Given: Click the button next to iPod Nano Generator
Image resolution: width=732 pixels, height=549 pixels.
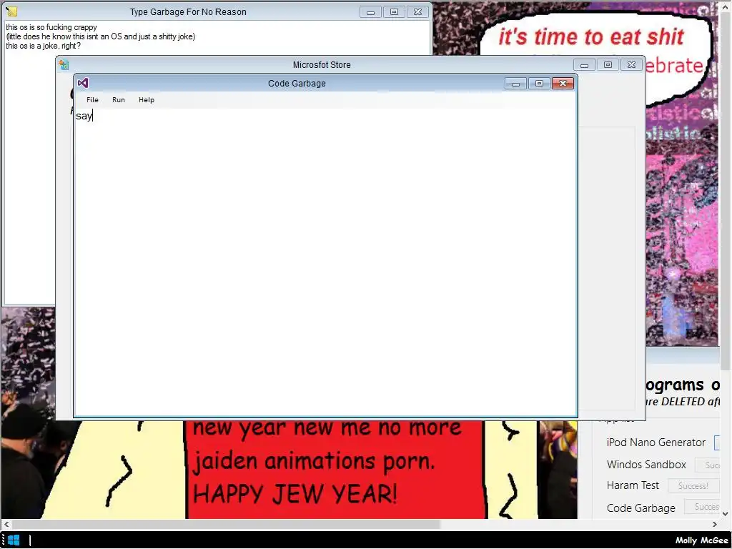Looking at the screenshot, I should click(716, 442).
